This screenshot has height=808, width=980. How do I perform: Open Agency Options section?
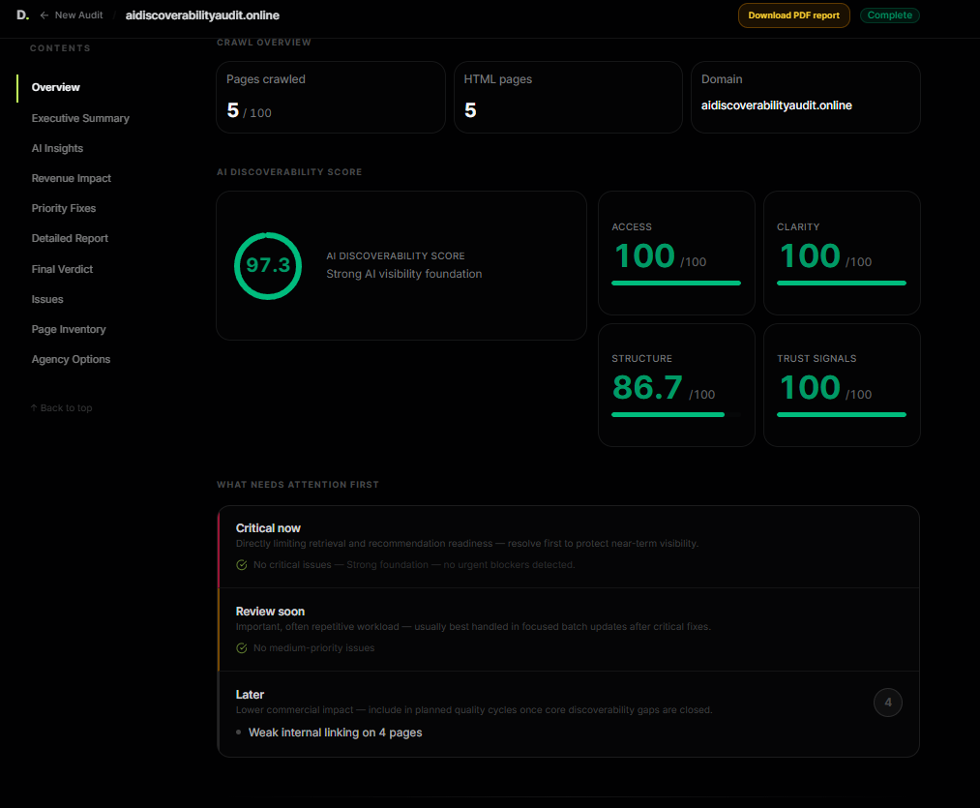point(72,359)
